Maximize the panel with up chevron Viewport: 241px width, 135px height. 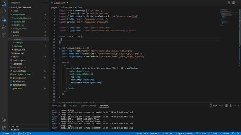coord(235,105)
